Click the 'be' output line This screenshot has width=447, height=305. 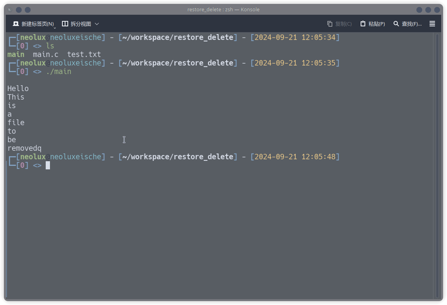click(12, 140)
